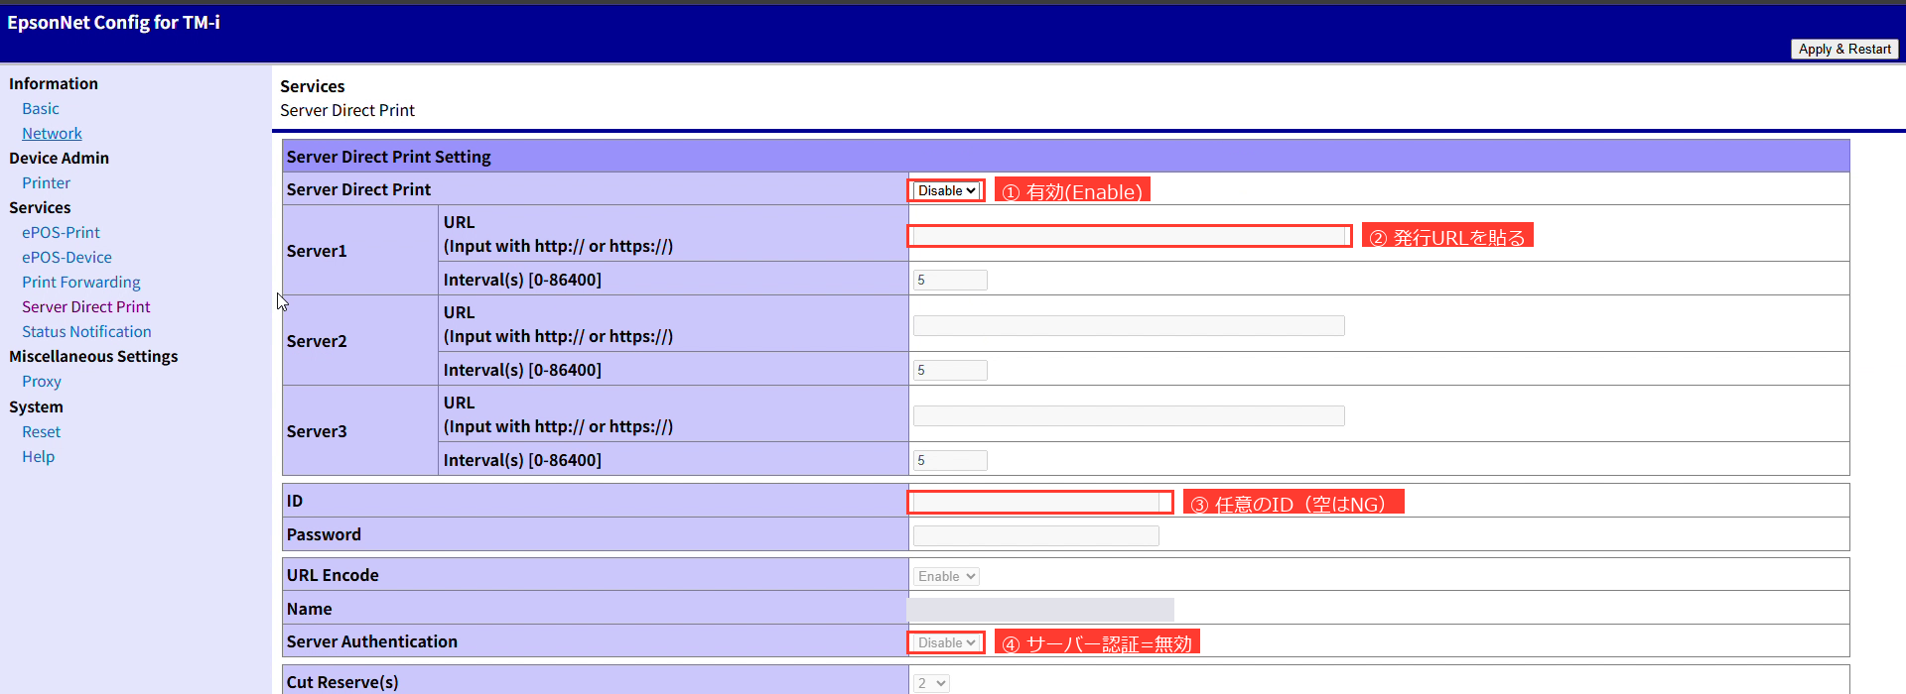Open the Cut Reserve(s) dropdown
1906x694 pixels.
(x=931, y=683)
